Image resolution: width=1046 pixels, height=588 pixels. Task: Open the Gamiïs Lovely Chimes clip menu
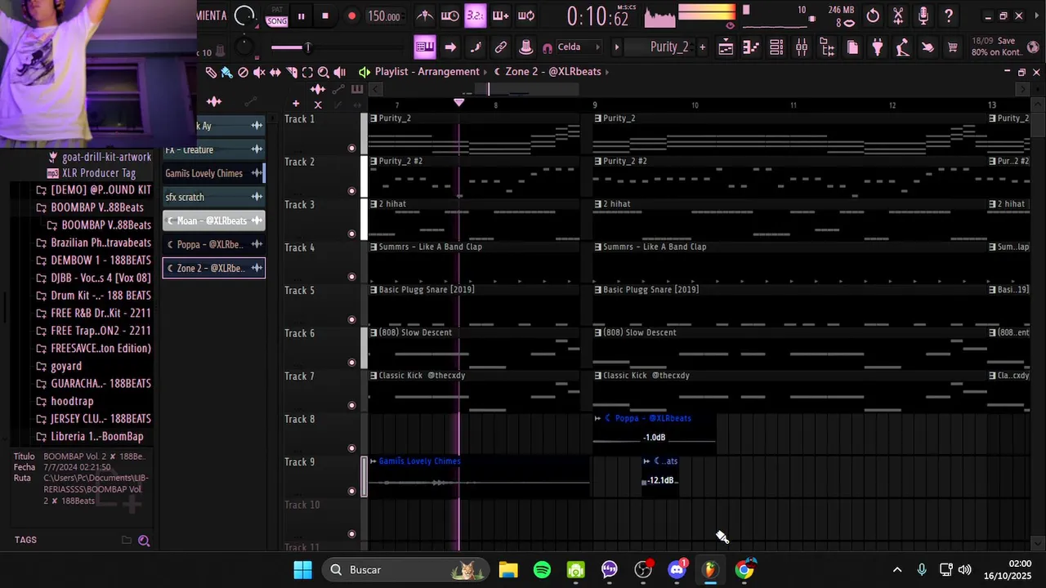click(373, 461)
